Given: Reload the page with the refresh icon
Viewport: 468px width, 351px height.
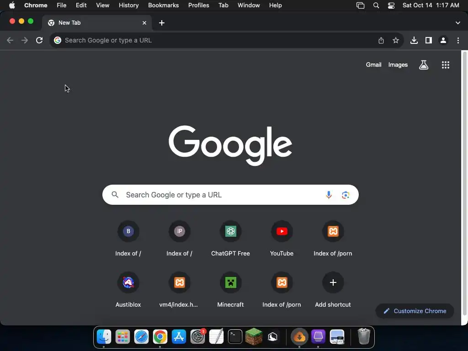Looking at the screenshot, I should tap(39, 40).
